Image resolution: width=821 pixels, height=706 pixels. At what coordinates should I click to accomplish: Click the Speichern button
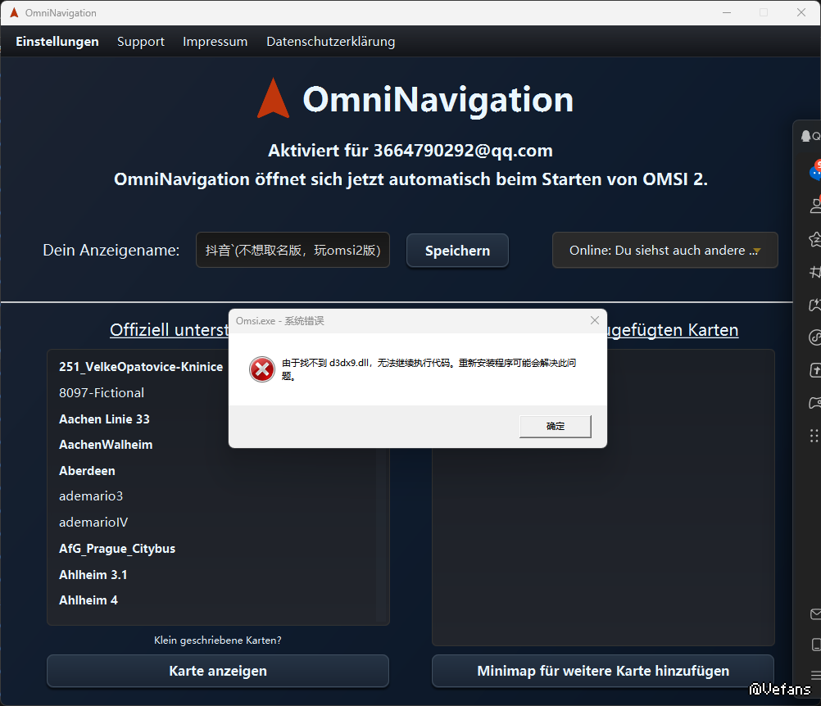pyautogui.click(x=457, y=251)
